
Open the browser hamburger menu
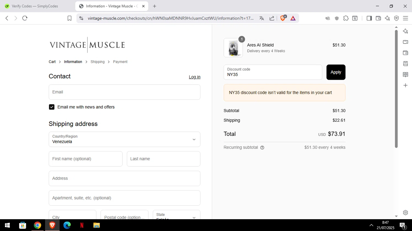click(405, 18)
